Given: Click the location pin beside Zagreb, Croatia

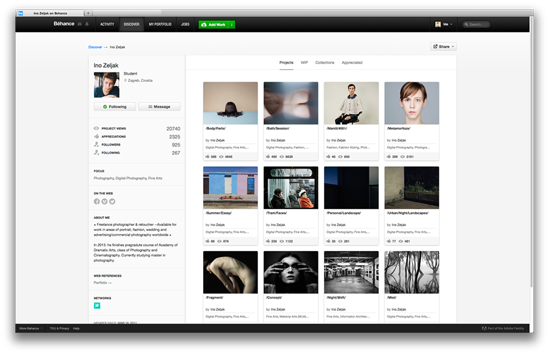Looking at the screenshot, I should click(125, 80).
